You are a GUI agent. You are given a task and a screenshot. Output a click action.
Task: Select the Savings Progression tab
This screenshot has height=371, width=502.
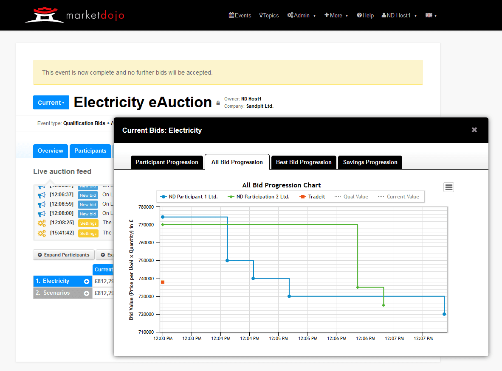coord(370,162)
